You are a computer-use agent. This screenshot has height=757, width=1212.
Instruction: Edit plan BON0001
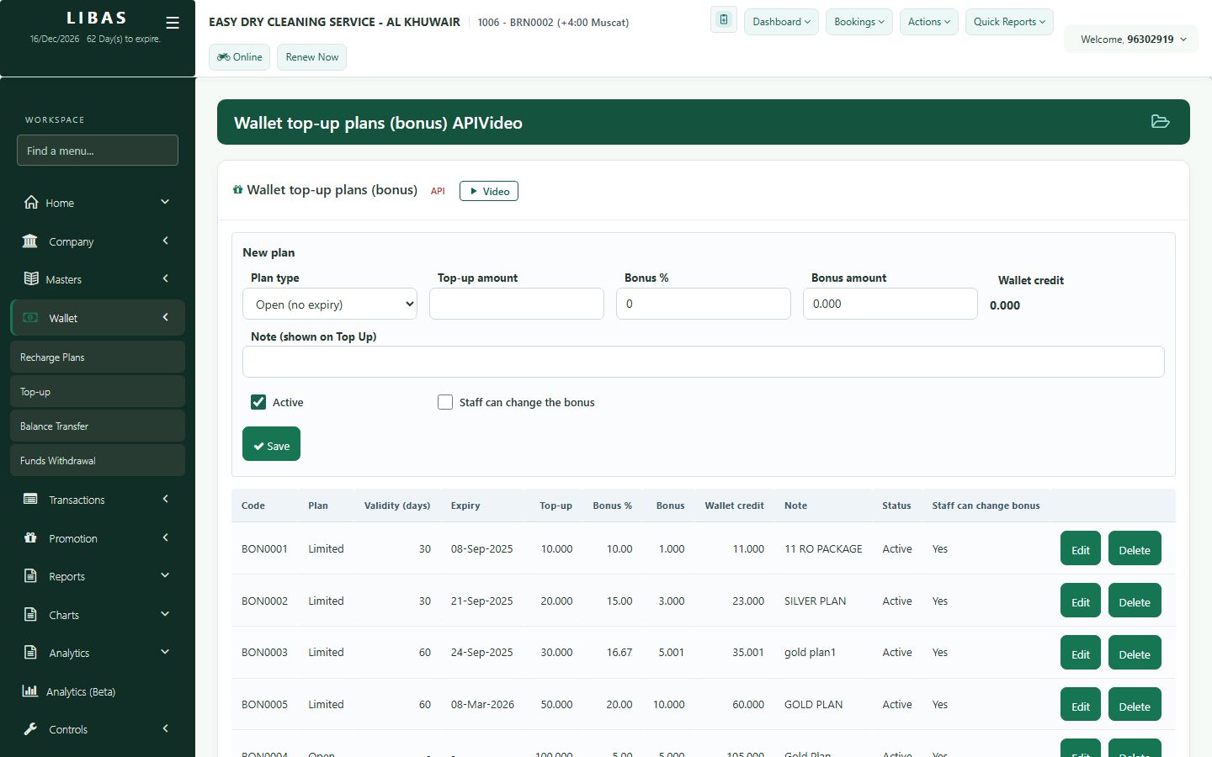click(1081, 548)
